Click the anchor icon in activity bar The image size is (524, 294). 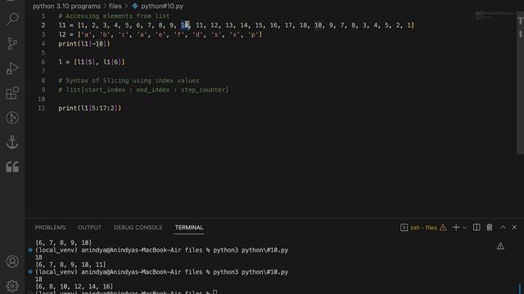click(x=12, y=142)
